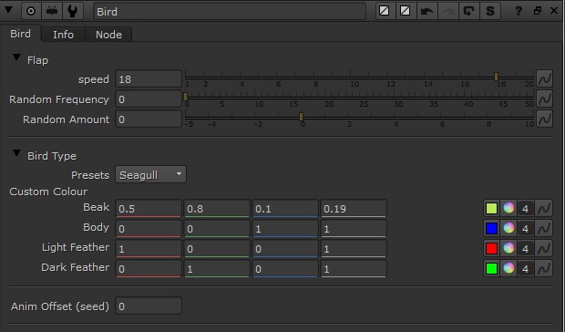Click the bug-shaped icon in header

pyautogui.click(x=52, y=11)
